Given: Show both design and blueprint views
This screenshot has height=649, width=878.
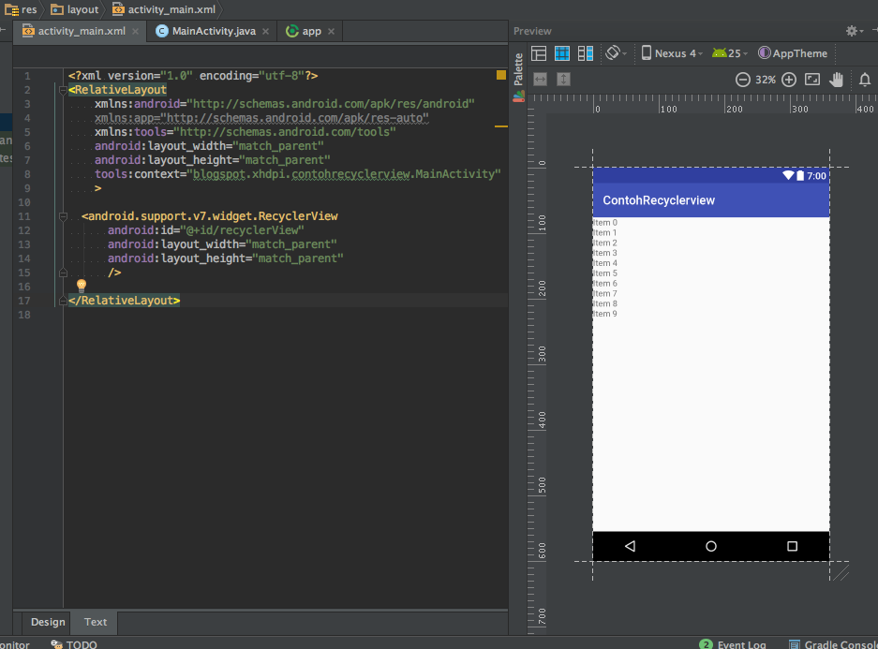Looking at the screenshot, I should (585, 53).
